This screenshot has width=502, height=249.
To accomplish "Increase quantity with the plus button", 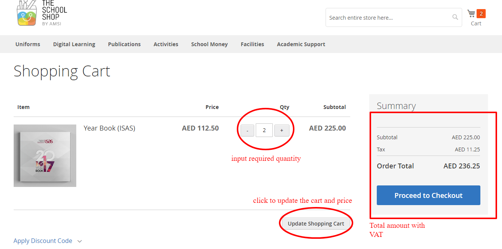I will point(282,130).
